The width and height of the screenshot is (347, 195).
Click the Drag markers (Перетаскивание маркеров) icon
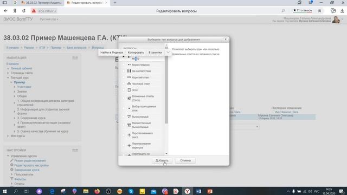click(x=129, y=146)
